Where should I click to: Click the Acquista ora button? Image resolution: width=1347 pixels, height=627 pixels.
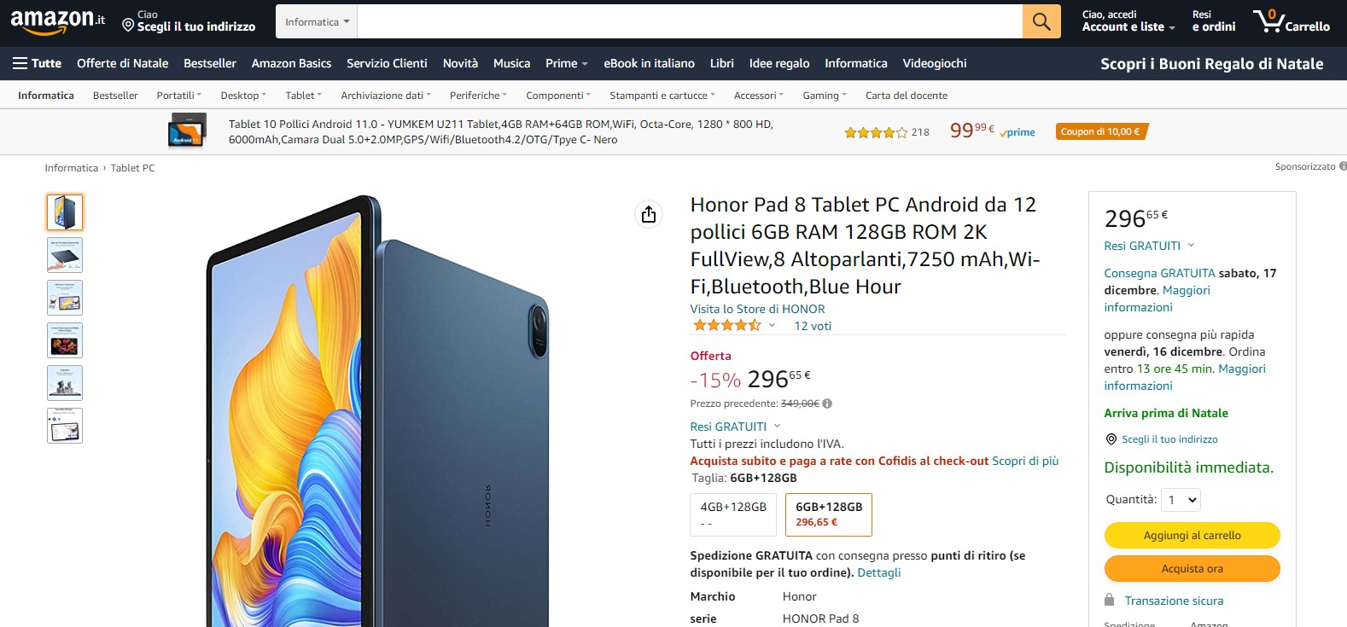[1192, 569]
